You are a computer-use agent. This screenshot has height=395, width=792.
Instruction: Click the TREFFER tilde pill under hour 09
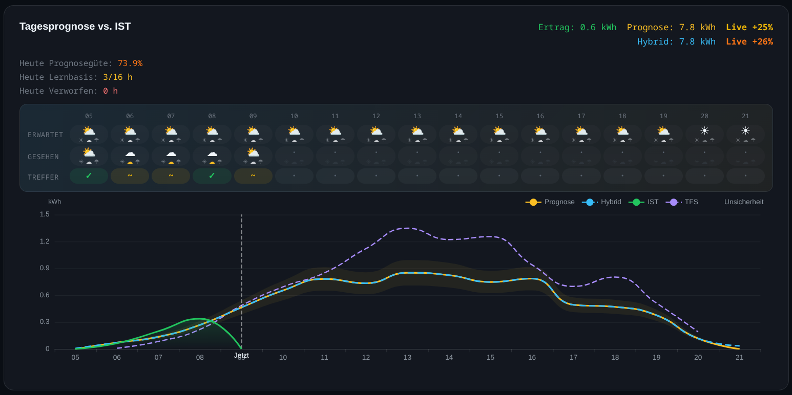(x=253, y=176)
